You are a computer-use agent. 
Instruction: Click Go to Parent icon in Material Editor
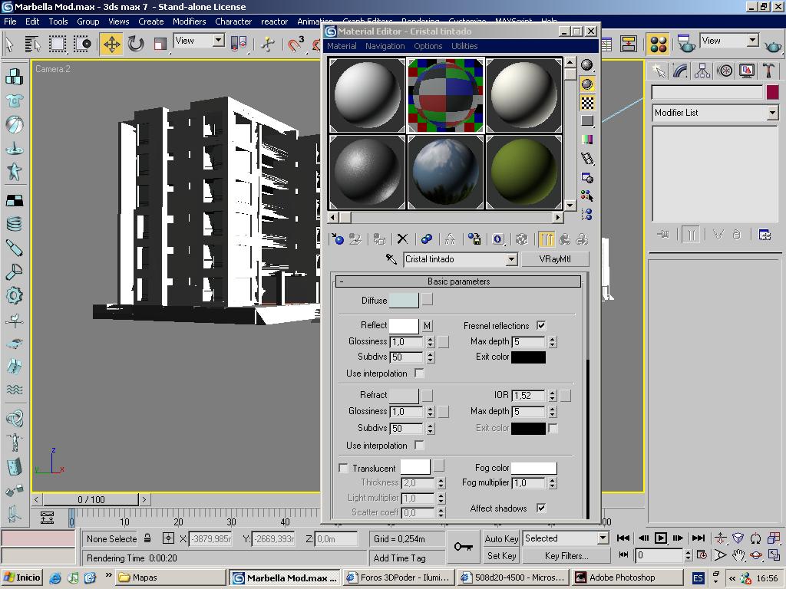click(564, 239)
